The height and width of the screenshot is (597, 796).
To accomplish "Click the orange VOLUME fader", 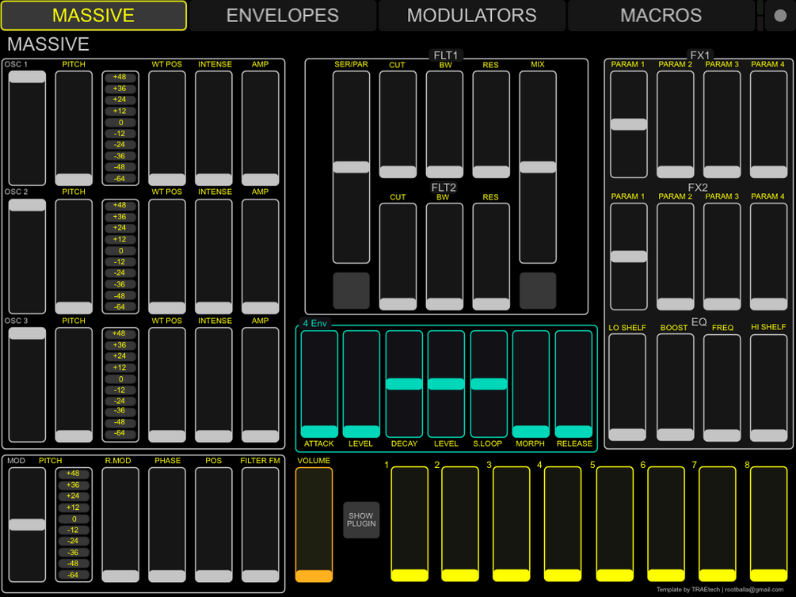I will click(x=314, y=524).
